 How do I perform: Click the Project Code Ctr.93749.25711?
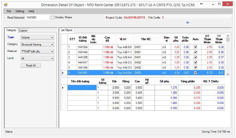point(135,18)
